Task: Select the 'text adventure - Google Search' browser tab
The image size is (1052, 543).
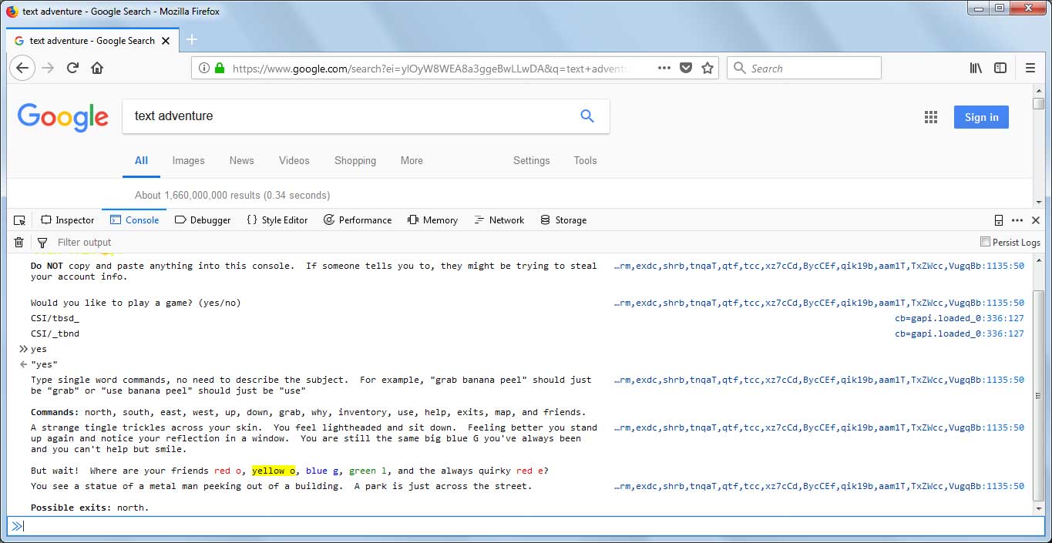Action: point(92,40)
